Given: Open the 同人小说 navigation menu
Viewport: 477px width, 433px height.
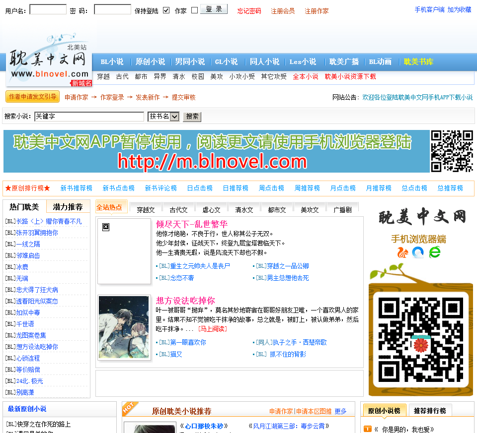Looking at the screenshot, I should coord(264,62).
